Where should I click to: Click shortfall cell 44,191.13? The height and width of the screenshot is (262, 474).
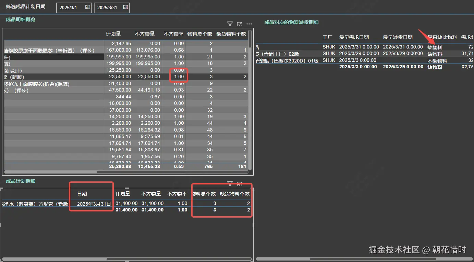coord(149,90)
